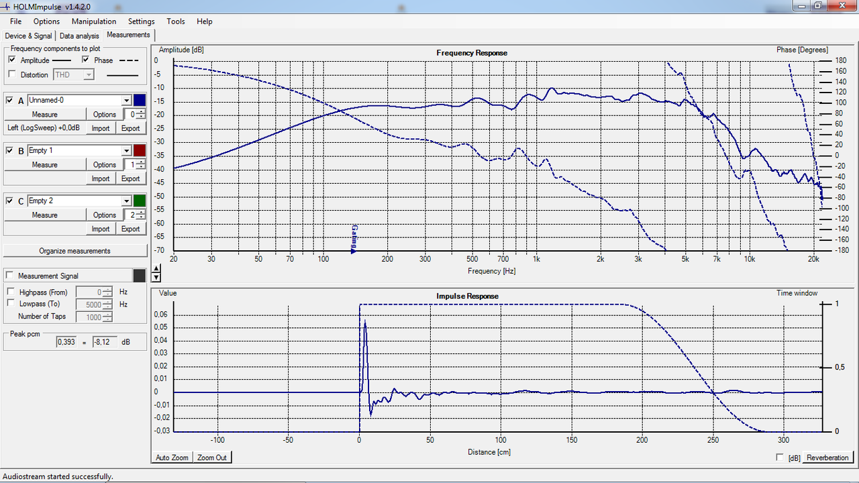Open the THD distortion dropdown
Screen dimensions: 859x483
88,74
